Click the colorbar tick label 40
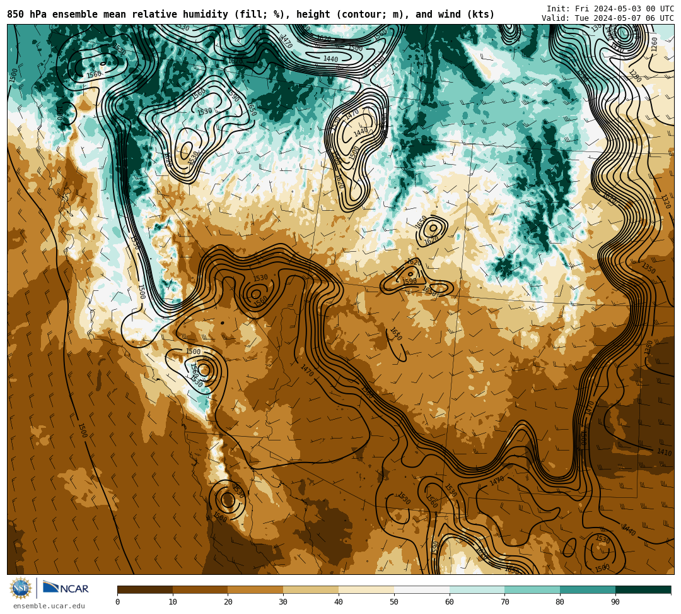681x614 pixels. pyautogui.click(x=339, y=602)
